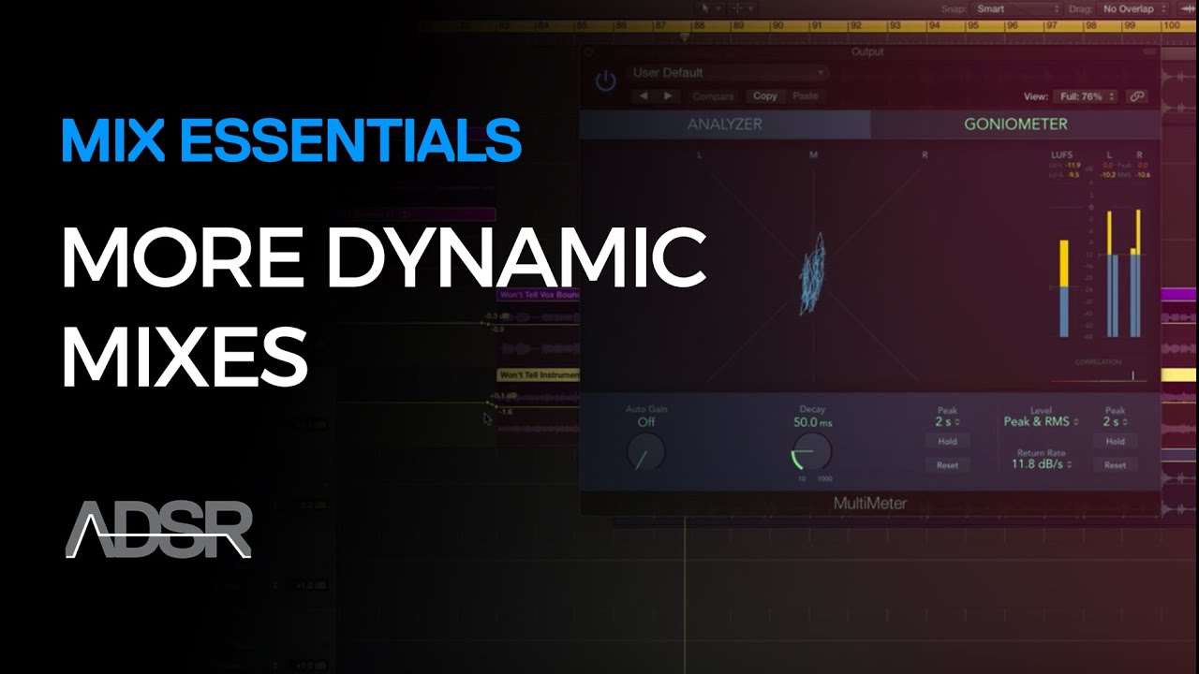Toggle the goniometer Peak Hold button
The image size is (1199, 674).
(947, 442)
